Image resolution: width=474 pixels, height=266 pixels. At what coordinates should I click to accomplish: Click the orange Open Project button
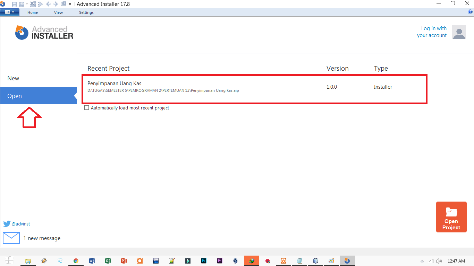pyautogui.click(x=451, y=217)
